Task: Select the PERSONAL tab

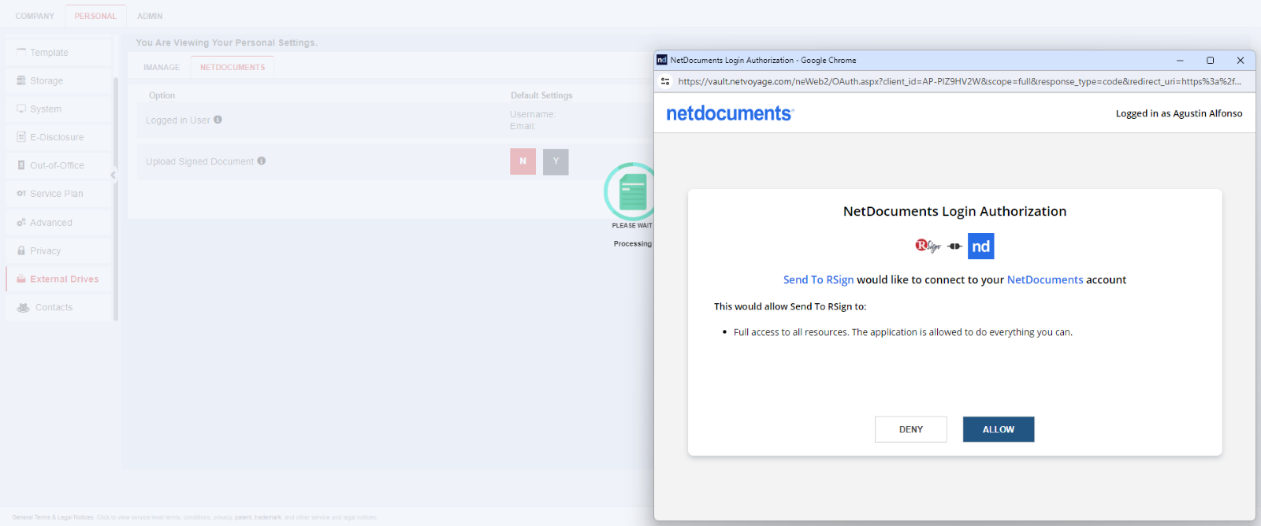Action: pyautogui.click(x=95, y=16)
